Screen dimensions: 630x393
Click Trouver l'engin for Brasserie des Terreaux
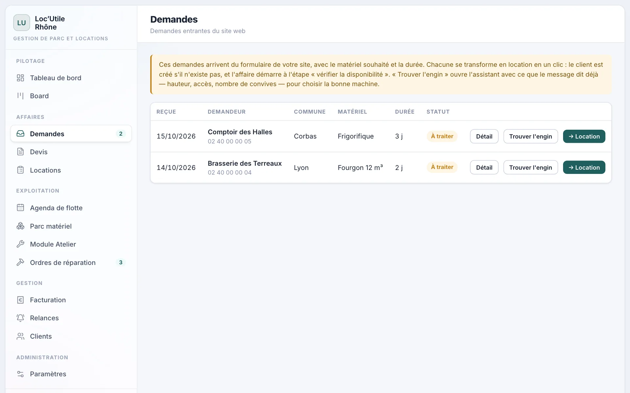[531, 167]
